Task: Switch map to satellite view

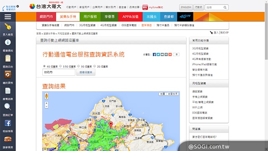Action: coord(173,94)
